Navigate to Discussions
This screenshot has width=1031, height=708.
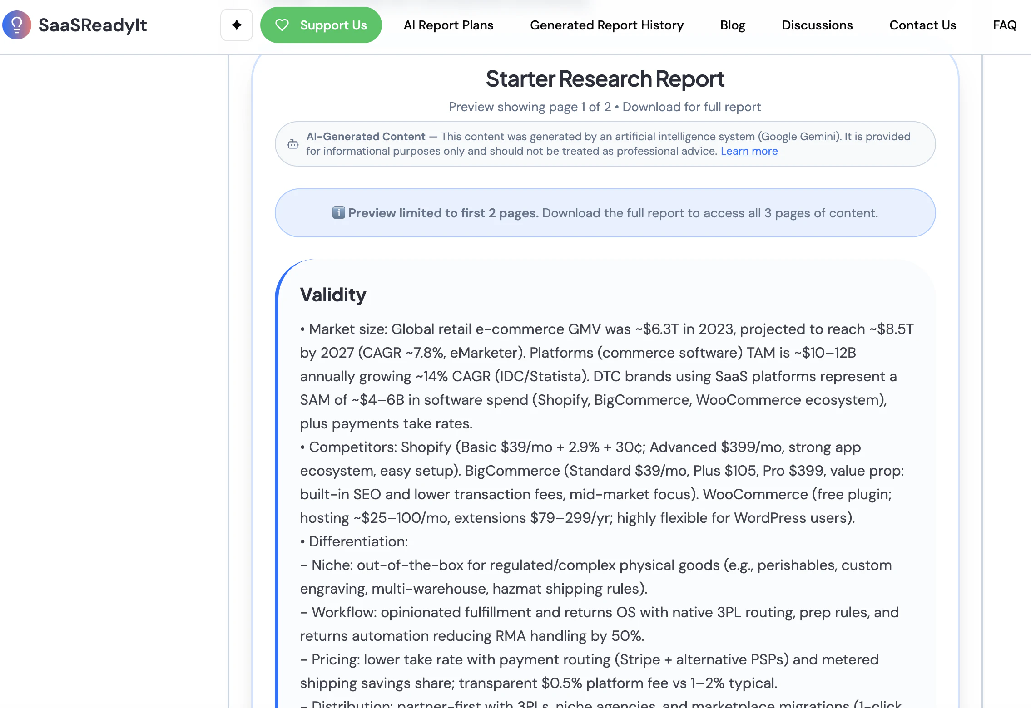point(817,25)
